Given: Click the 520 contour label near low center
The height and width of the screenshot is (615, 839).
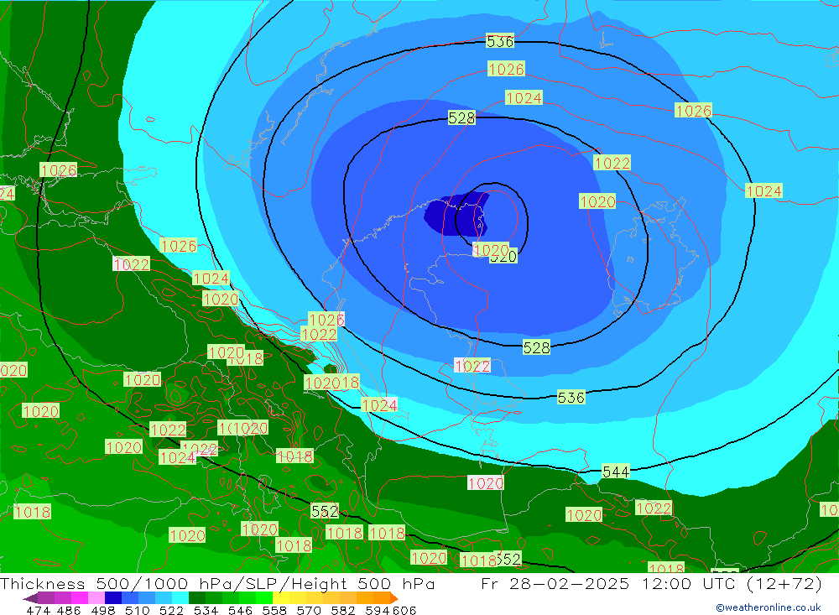Looking at the screenshot, I should [x=506, y=258].
